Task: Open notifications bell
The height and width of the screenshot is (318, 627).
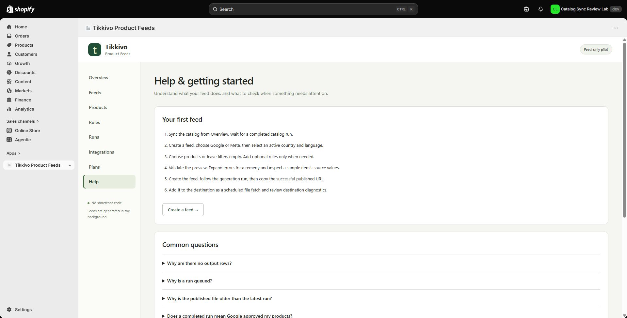Action: (540, 9)
